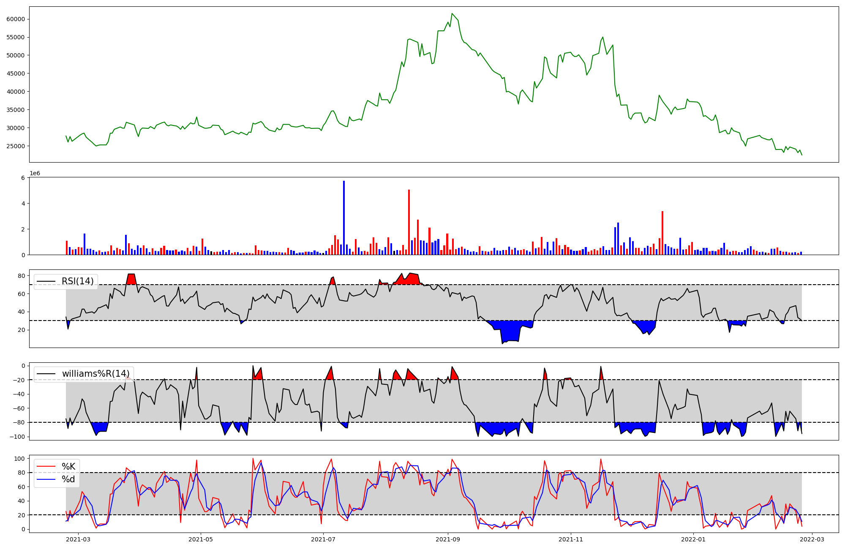Click the 2021-05 x-axis label
Image resolution: width=845 pixels, height=549 pixels.
tap(200, 539)
